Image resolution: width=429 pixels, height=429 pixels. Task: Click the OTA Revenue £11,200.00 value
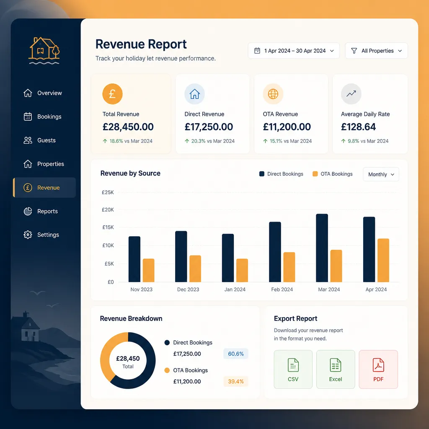point(287,127)
